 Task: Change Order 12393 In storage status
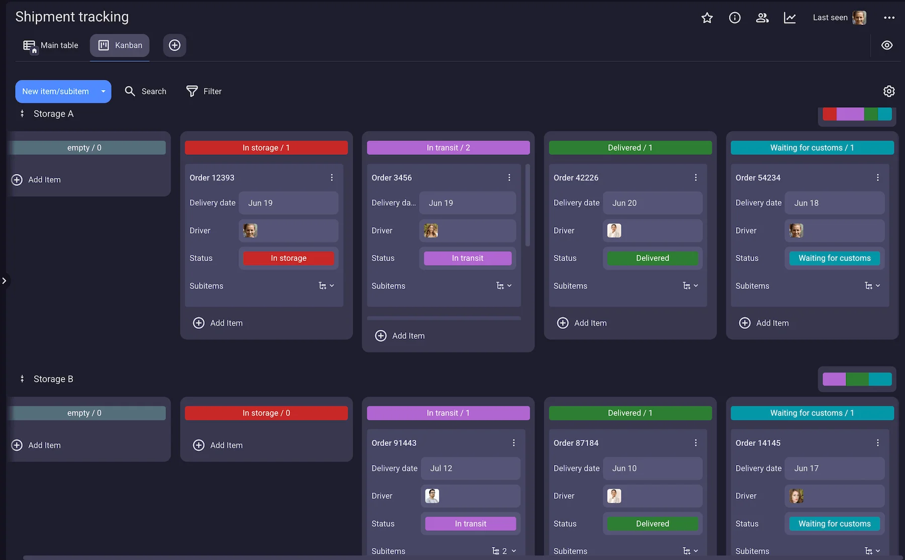[289, 258]
